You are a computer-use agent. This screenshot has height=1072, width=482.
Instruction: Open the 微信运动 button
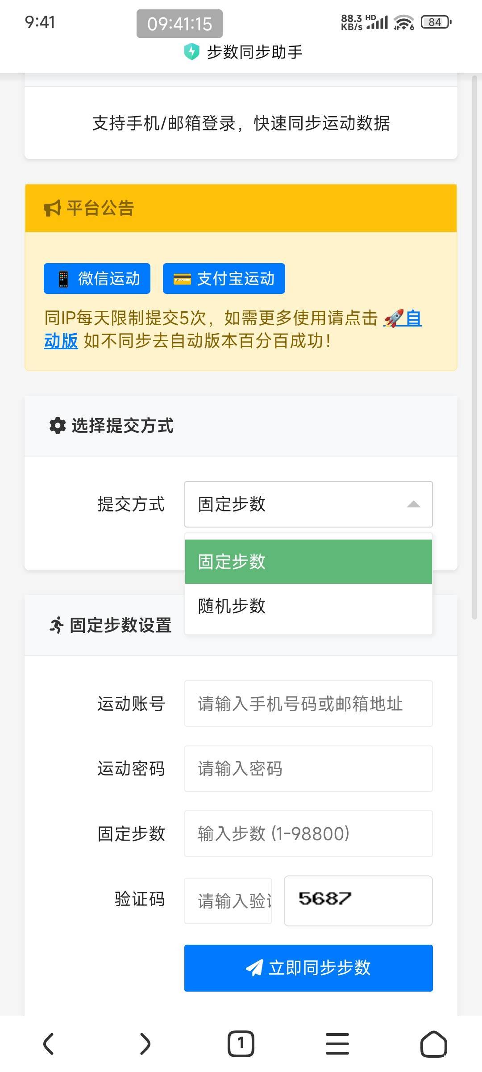click(97, 279)
